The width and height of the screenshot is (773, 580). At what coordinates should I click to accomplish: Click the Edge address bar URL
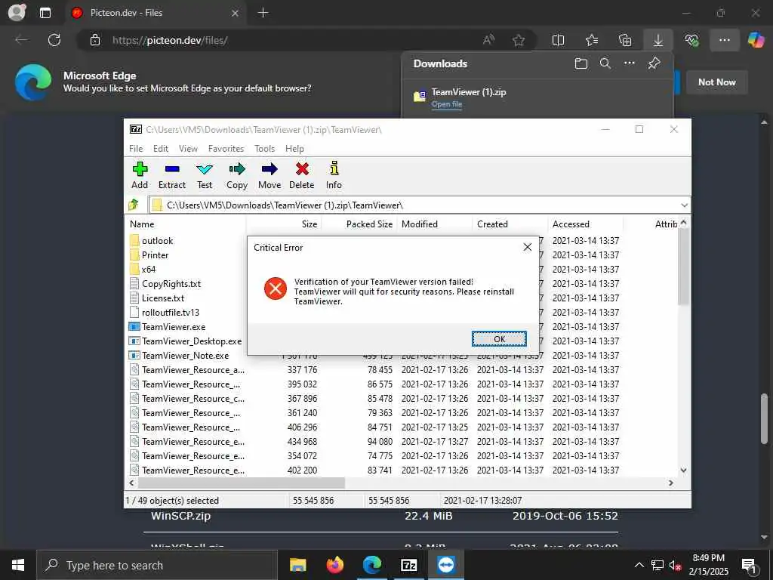[x=170, y=41]
